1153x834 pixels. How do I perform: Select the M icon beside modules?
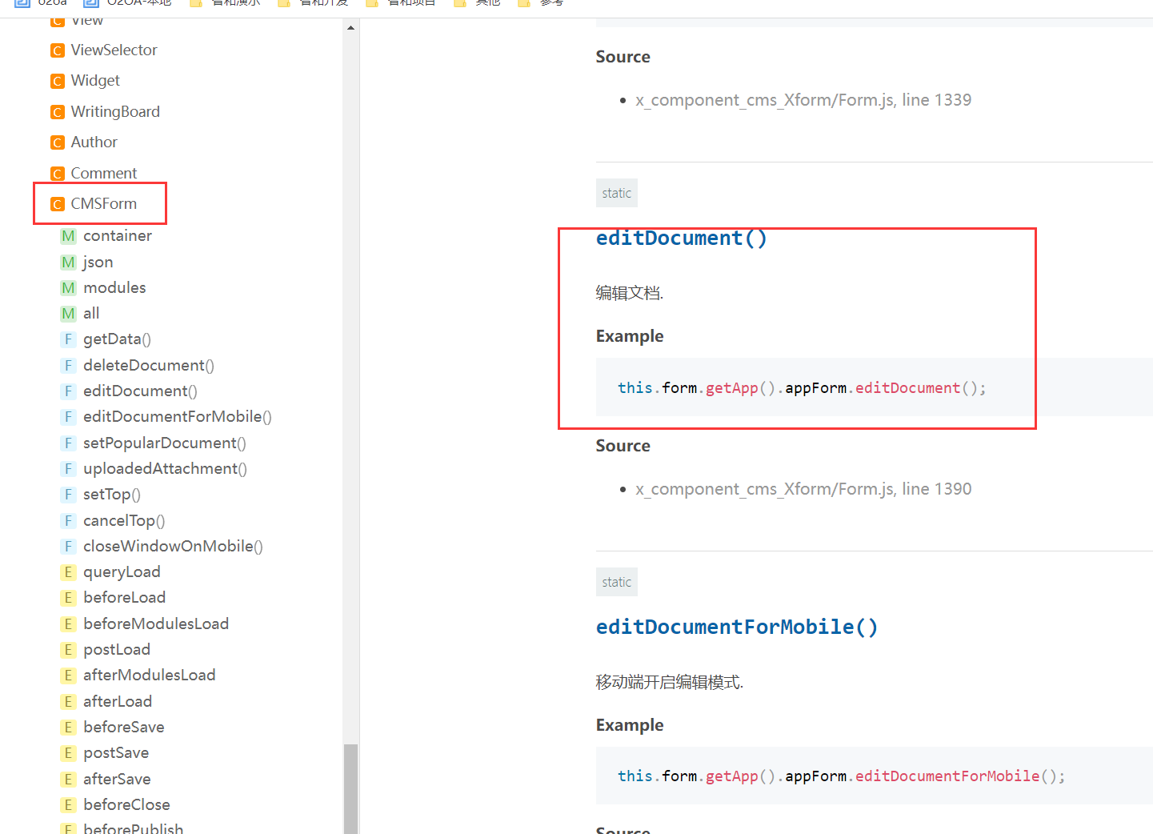click(69, 288)
